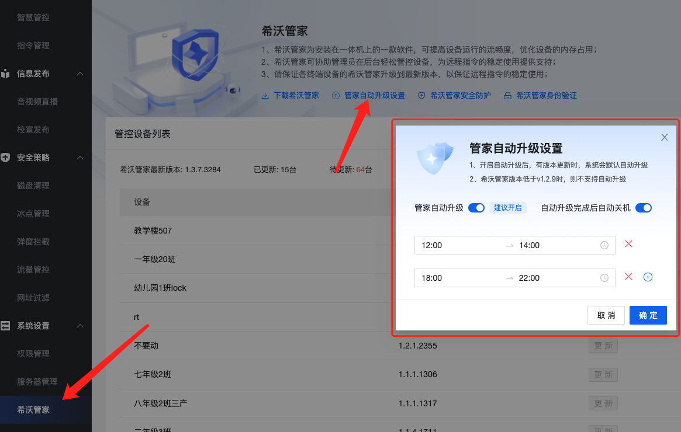Toggle 自动升级完成后自动关机 switch
This screenshot has height=432, width=681.
(644, 208)
